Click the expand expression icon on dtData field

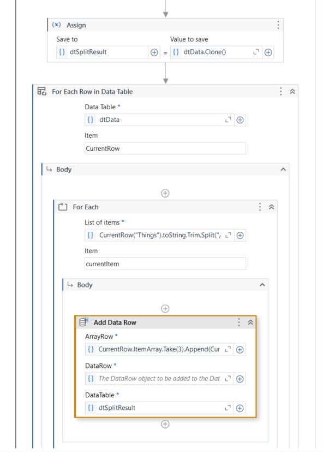point(230,120)
